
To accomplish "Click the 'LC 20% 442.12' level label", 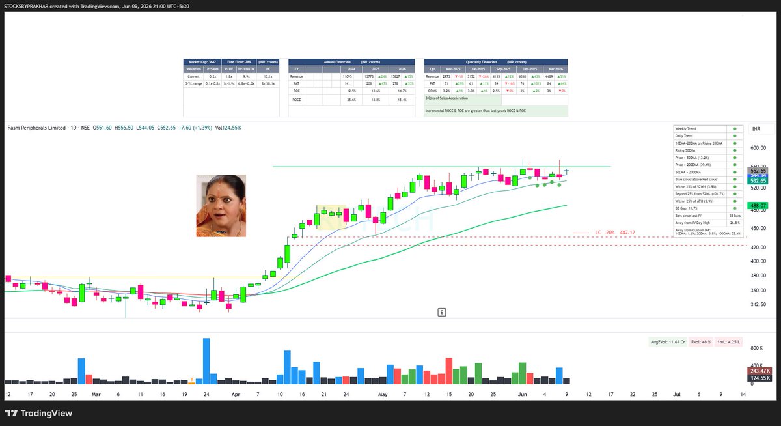I will point(614,233).
